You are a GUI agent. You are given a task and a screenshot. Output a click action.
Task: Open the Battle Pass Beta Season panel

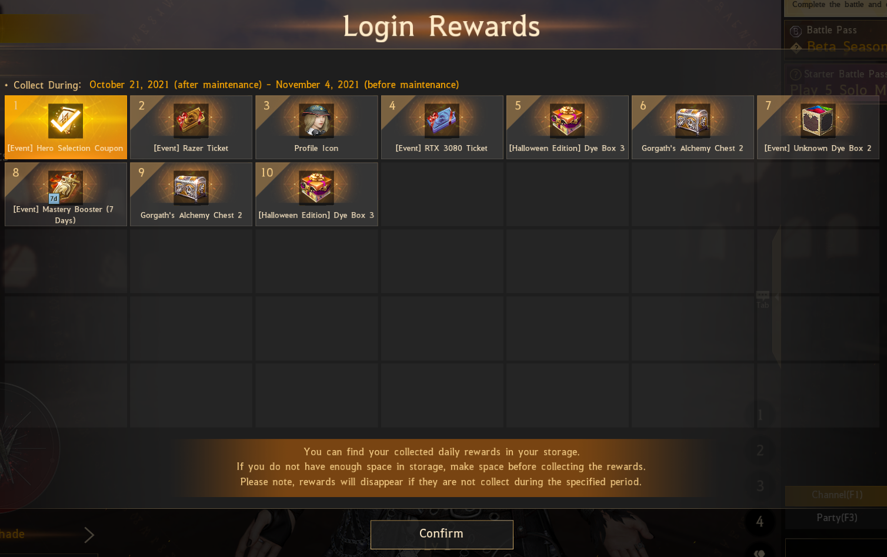(836, 39)
